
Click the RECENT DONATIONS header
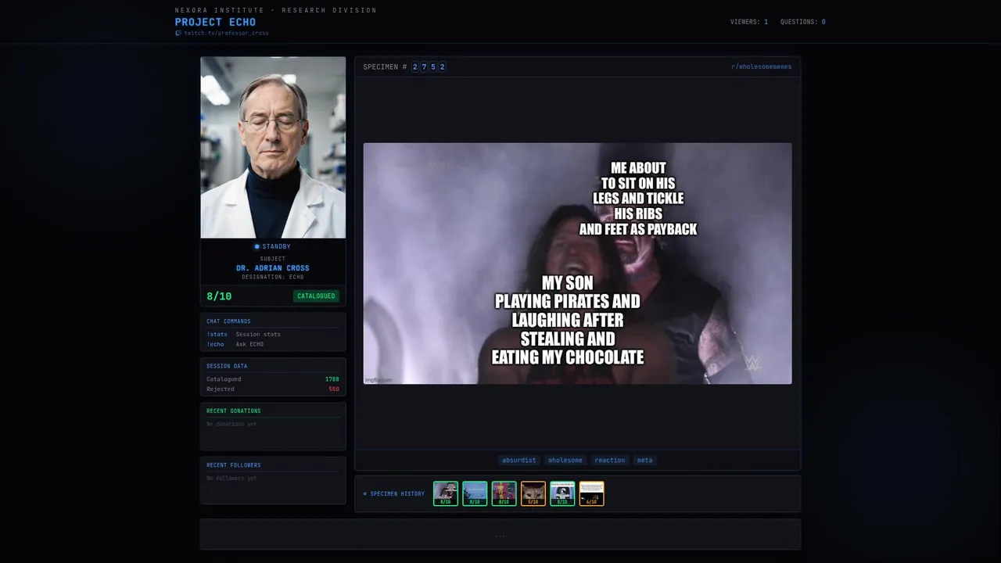point(234,411)
